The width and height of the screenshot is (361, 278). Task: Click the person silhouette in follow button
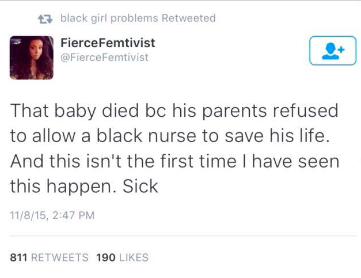pos(329,54)
